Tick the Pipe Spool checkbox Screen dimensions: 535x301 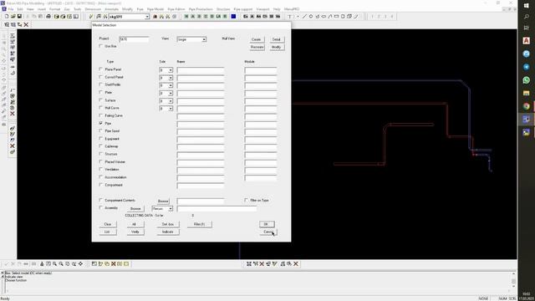[x=100, y=130]
